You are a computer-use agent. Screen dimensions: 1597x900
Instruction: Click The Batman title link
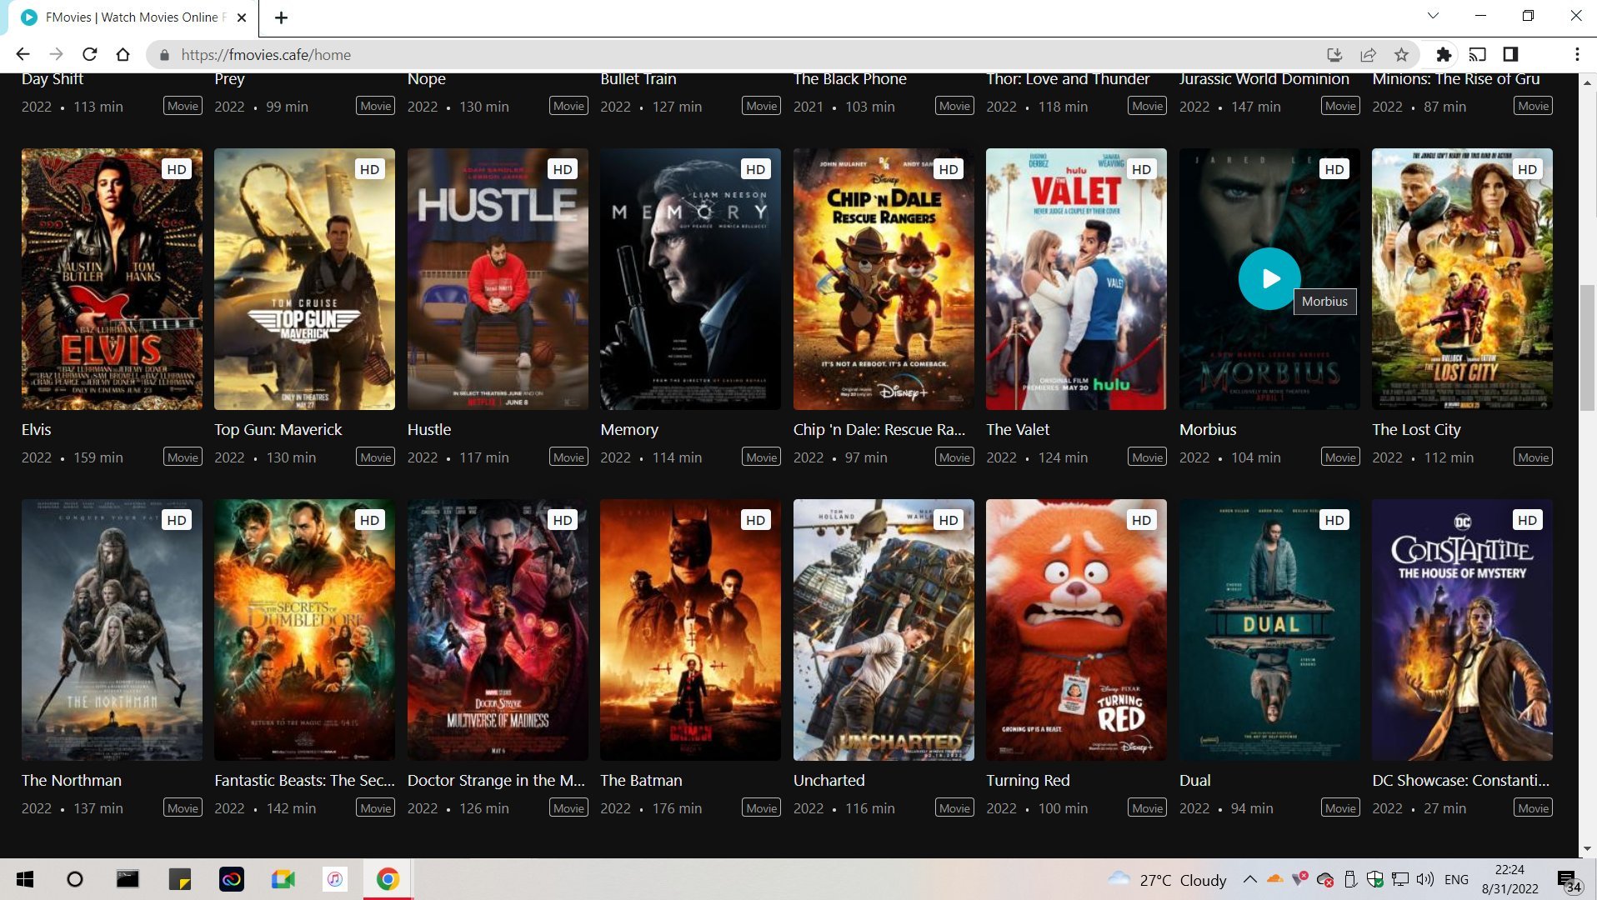click(x=641, y=780)
